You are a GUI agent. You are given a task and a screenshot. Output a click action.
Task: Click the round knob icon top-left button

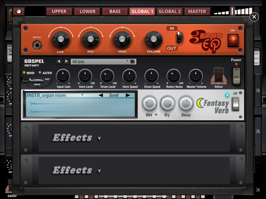(x=19, y=11)
